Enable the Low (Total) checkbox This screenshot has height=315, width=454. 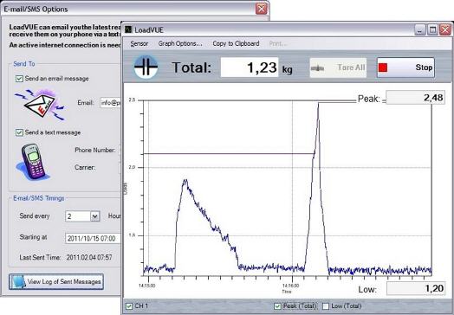click(x=326, y=305)
